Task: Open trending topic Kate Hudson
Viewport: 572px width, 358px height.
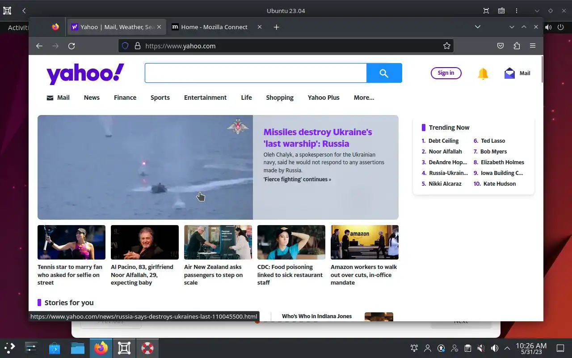Action: (499, 184)
